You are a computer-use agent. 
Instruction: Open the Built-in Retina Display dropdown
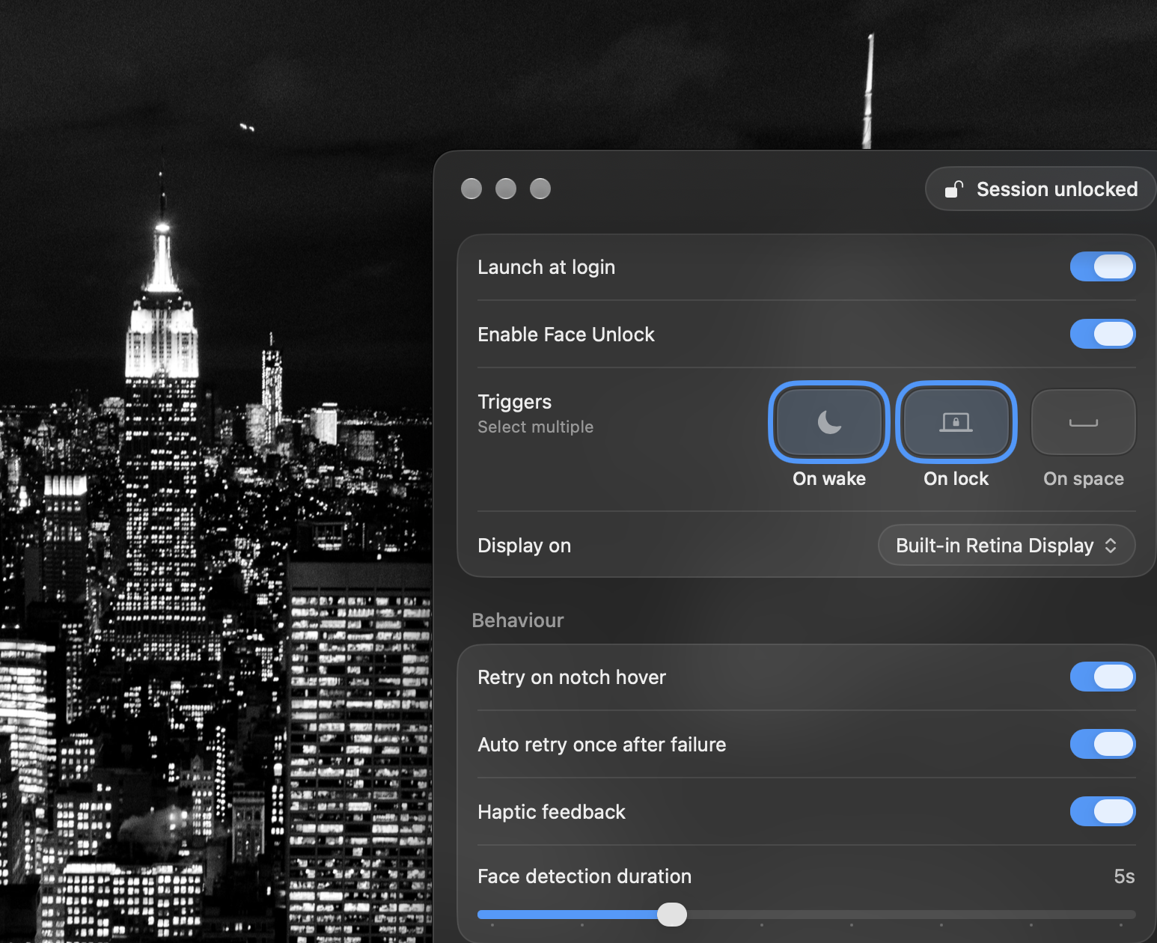[x=1007, y=546]
